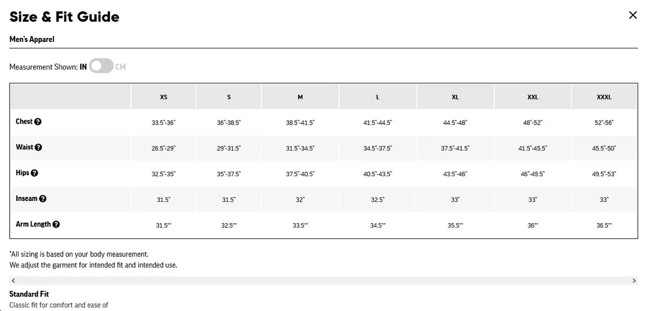Click the right arrow of the horizontal scrollbar
This screenshot has width=647, height=311.
point(634,281)
